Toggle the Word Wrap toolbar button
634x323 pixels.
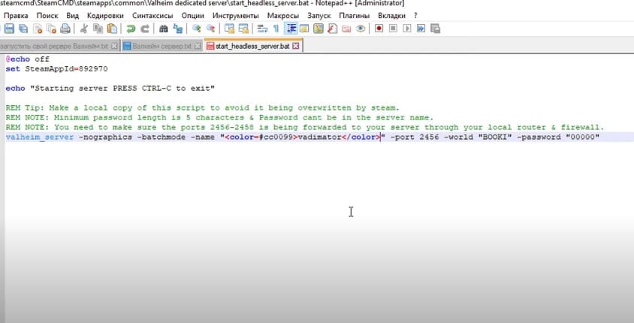[x=261, y=29]
